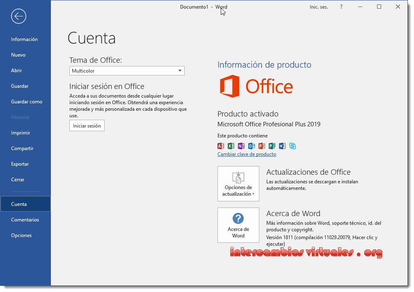Click the Versión 1811 compilation text
This screenshot has width=414, height=292.
(x=322, y=240)
